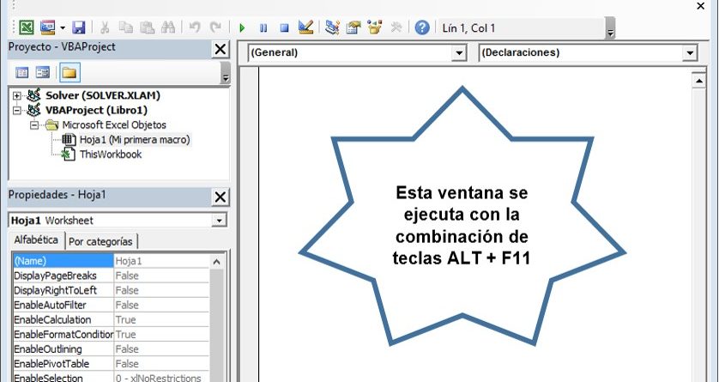
Task: Open the Properties Window icon
Action: coord(353,27)
